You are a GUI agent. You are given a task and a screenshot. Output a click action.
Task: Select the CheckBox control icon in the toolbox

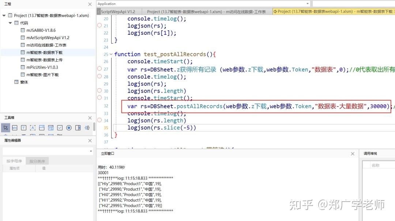point(59,128)
